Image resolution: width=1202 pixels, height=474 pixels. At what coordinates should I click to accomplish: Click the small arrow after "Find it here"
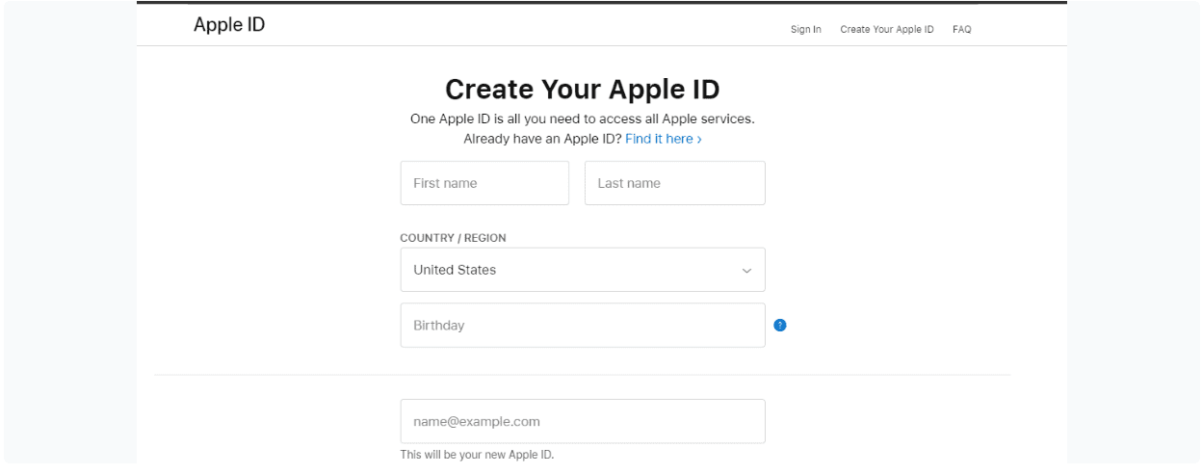(699, 140)
